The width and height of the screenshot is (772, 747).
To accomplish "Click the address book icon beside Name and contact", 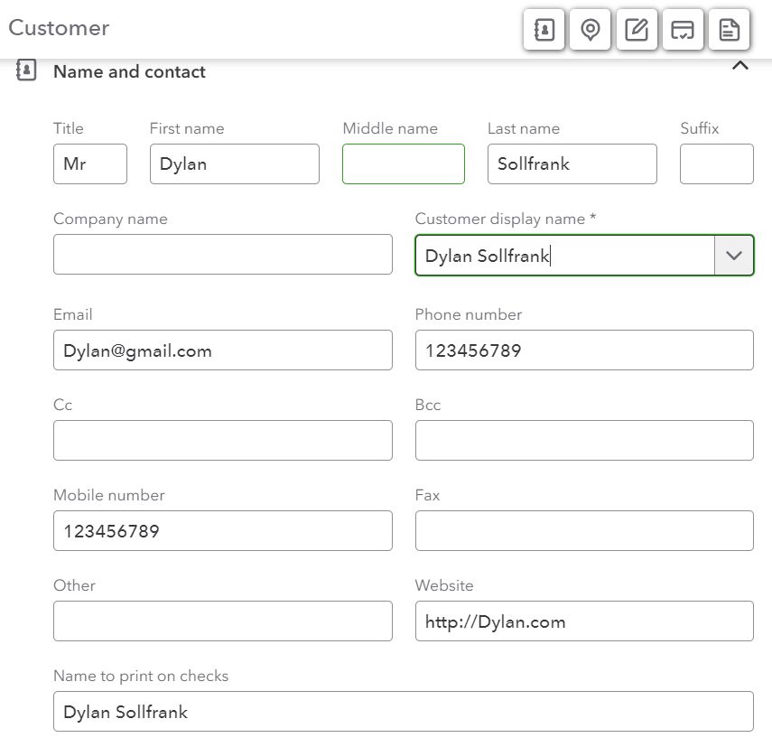I will coord(26,70).
